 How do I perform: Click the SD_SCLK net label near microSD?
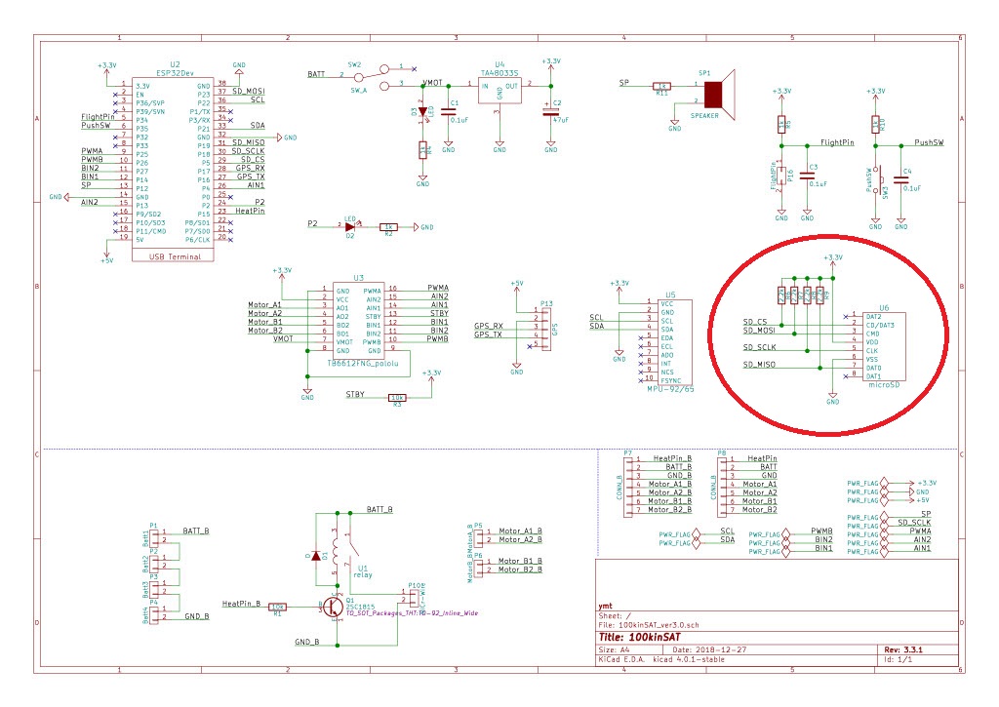[x=761, y=347]
